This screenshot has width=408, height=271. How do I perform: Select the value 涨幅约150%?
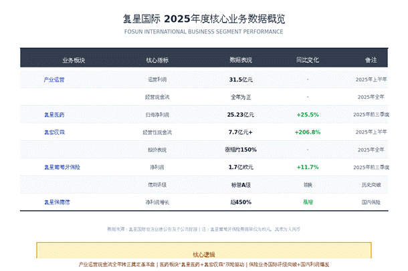point(241,150)
